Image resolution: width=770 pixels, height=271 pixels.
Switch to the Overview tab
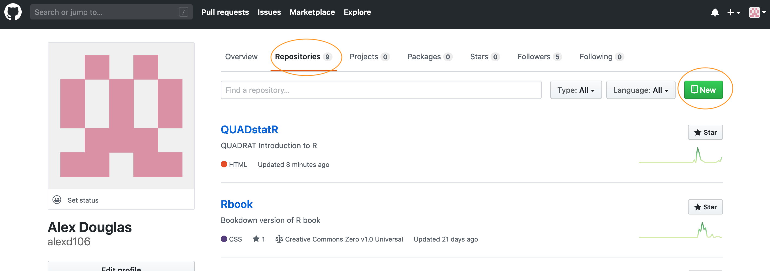(241, 57)
